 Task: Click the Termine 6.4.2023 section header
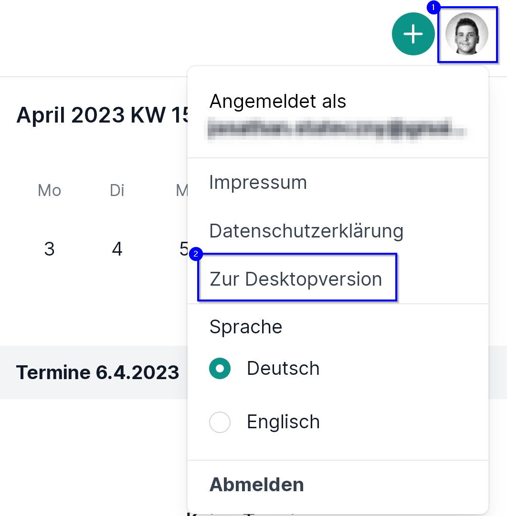(97, 372)
